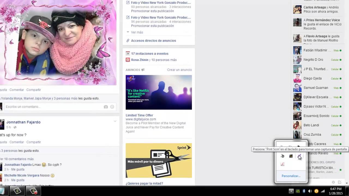Click the orange circle icon in system tray
The height and width of the screenshot is (196, 349).
click(x=316, y=191)
